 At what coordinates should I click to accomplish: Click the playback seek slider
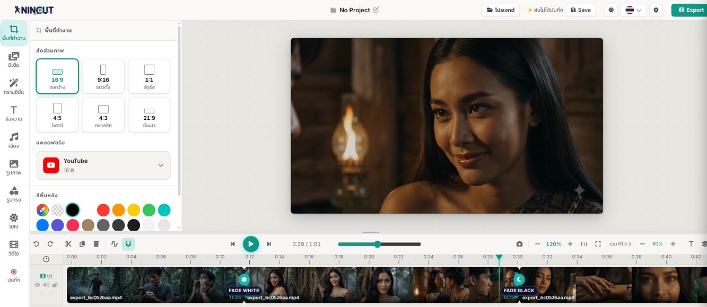pyautogui.click(x=379, y=244)
